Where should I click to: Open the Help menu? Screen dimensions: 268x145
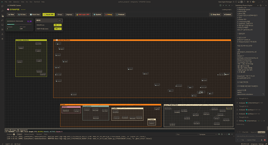coord(43,2)
